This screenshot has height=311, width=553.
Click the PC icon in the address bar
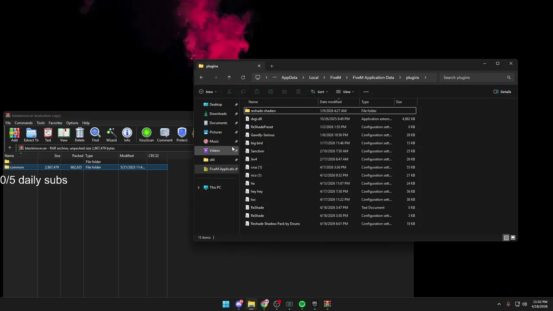pos(257,77)
